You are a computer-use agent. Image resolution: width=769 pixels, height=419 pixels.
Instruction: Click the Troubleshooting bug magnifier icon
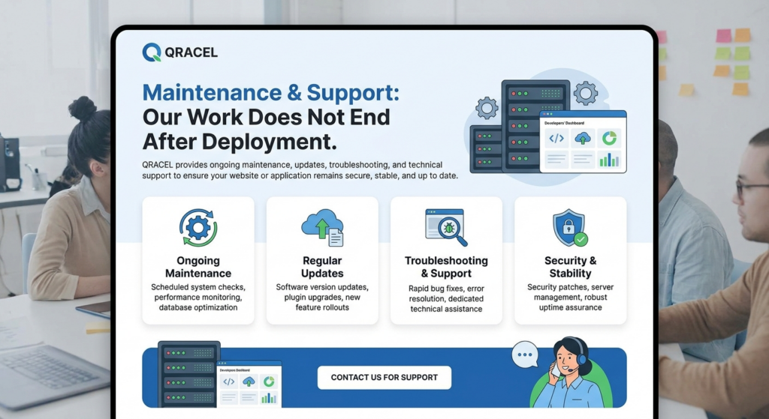[446, 227]
